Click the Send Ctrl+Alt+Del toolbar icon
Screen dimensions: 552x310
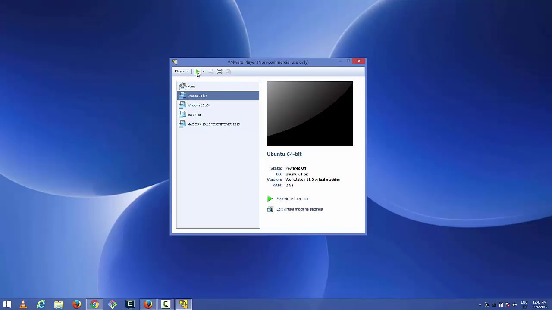(211, 71)
